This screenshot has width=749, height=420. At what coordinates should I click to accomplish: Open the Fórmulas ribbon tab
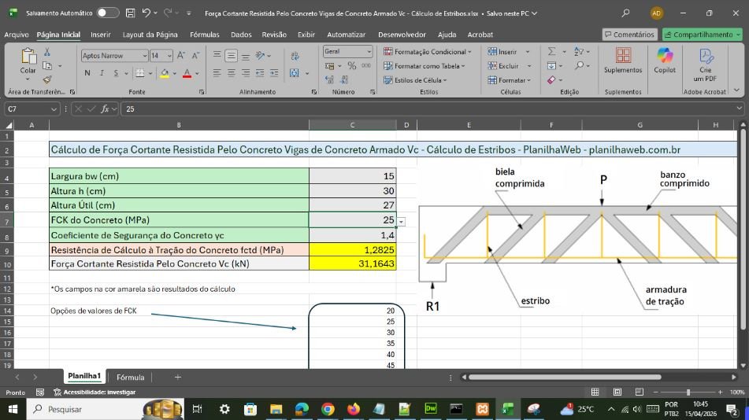(204, 35)
